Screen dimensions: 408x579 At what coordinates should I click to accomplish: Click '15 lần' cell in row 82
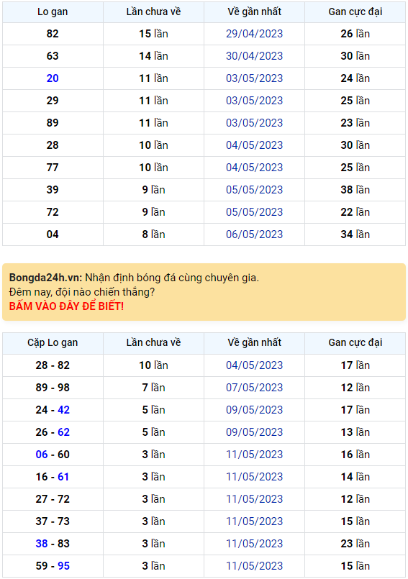pyautogui.click(x=153, y=34)
